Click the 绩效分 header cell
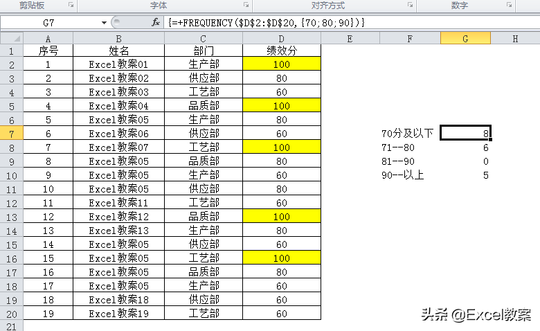 282,51
